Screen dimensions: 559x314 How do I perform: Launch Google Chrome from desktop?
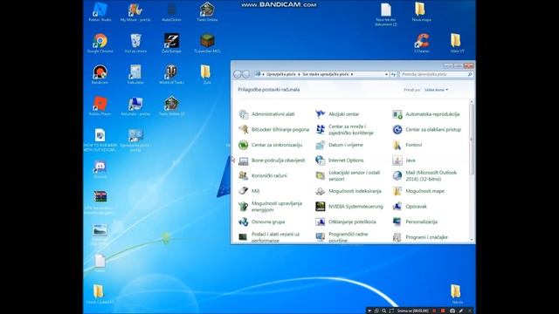(100, 43)
